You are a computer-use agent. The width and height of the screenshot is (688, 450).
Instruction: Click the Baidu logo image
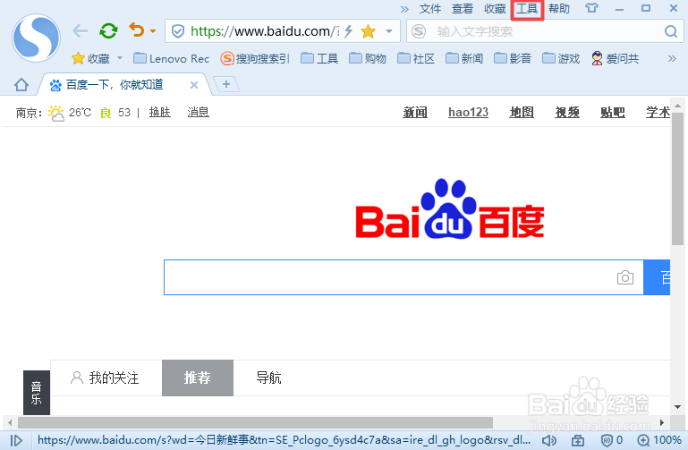point(450,208)
